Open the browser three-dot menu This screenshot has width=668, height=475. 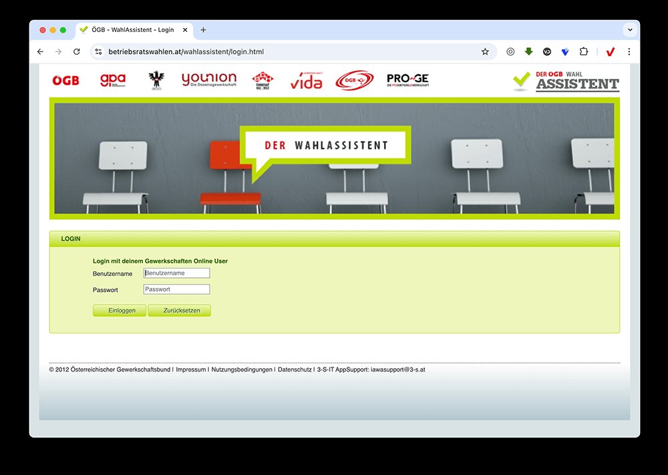[x=629, y=51]
